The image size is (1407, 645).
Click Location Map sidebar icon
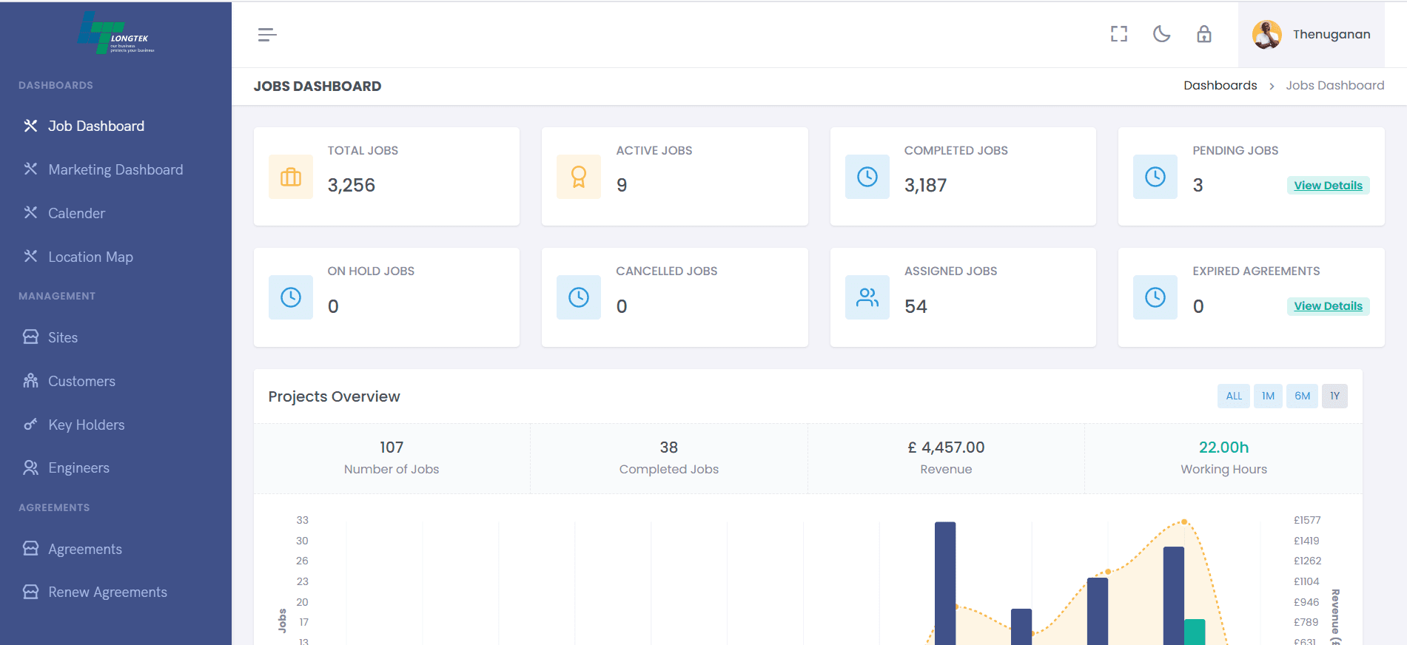pyautogui.click(x=30, y=257)
